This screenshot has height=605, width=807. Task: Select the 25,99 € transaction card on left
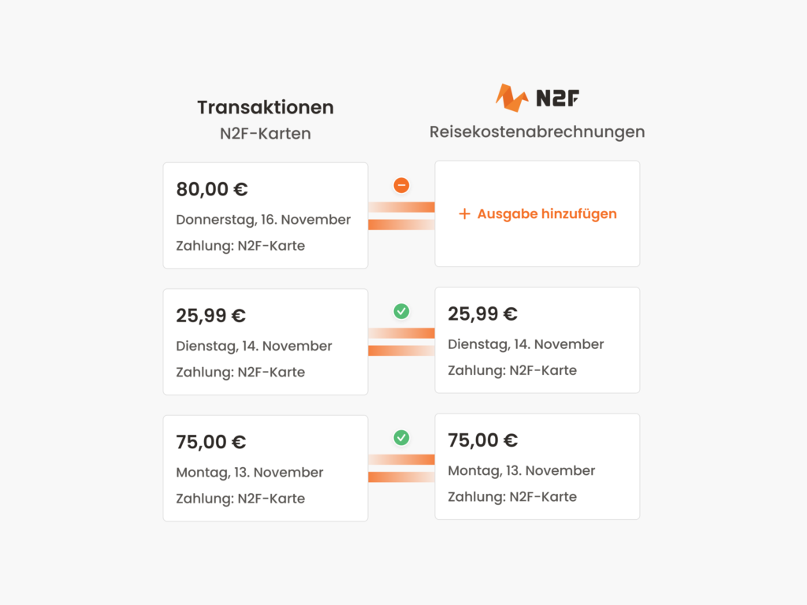coord(266,342)
